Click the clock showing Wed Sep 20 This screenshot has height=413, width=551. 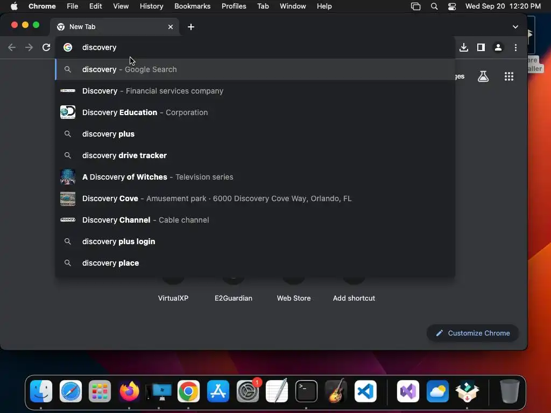tap(503, 6)
